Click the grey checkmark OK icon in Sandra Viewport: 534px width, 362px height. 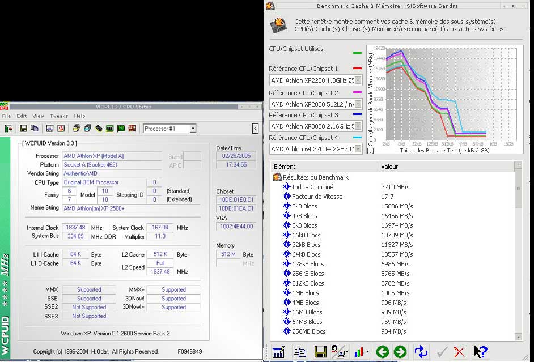[x=442, y=352]
